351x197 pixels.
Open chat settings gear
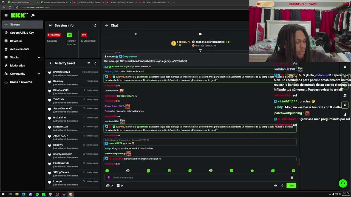click(x=282, y=186)
